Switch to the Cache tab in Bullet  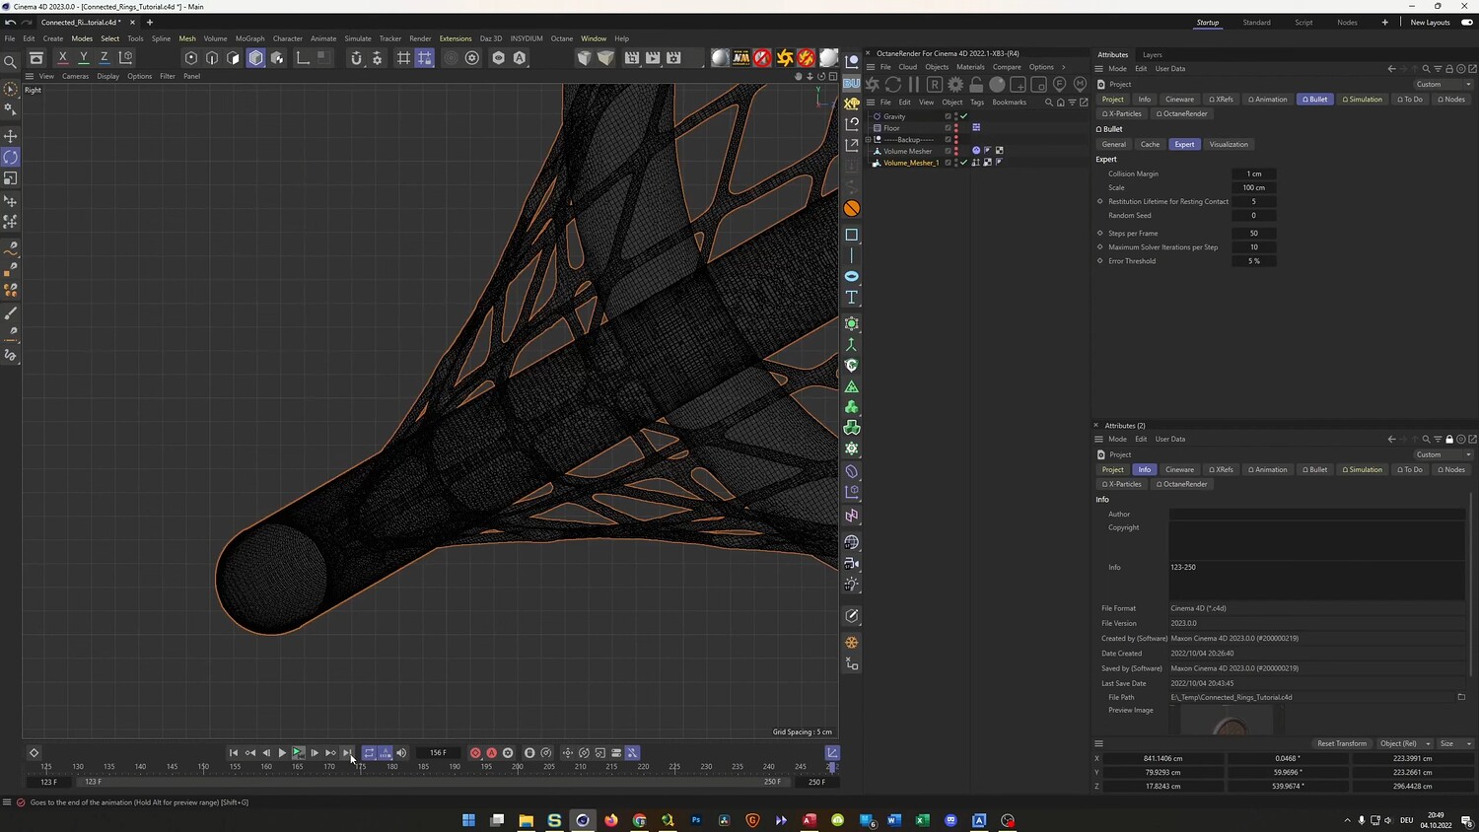point(1150,145)
